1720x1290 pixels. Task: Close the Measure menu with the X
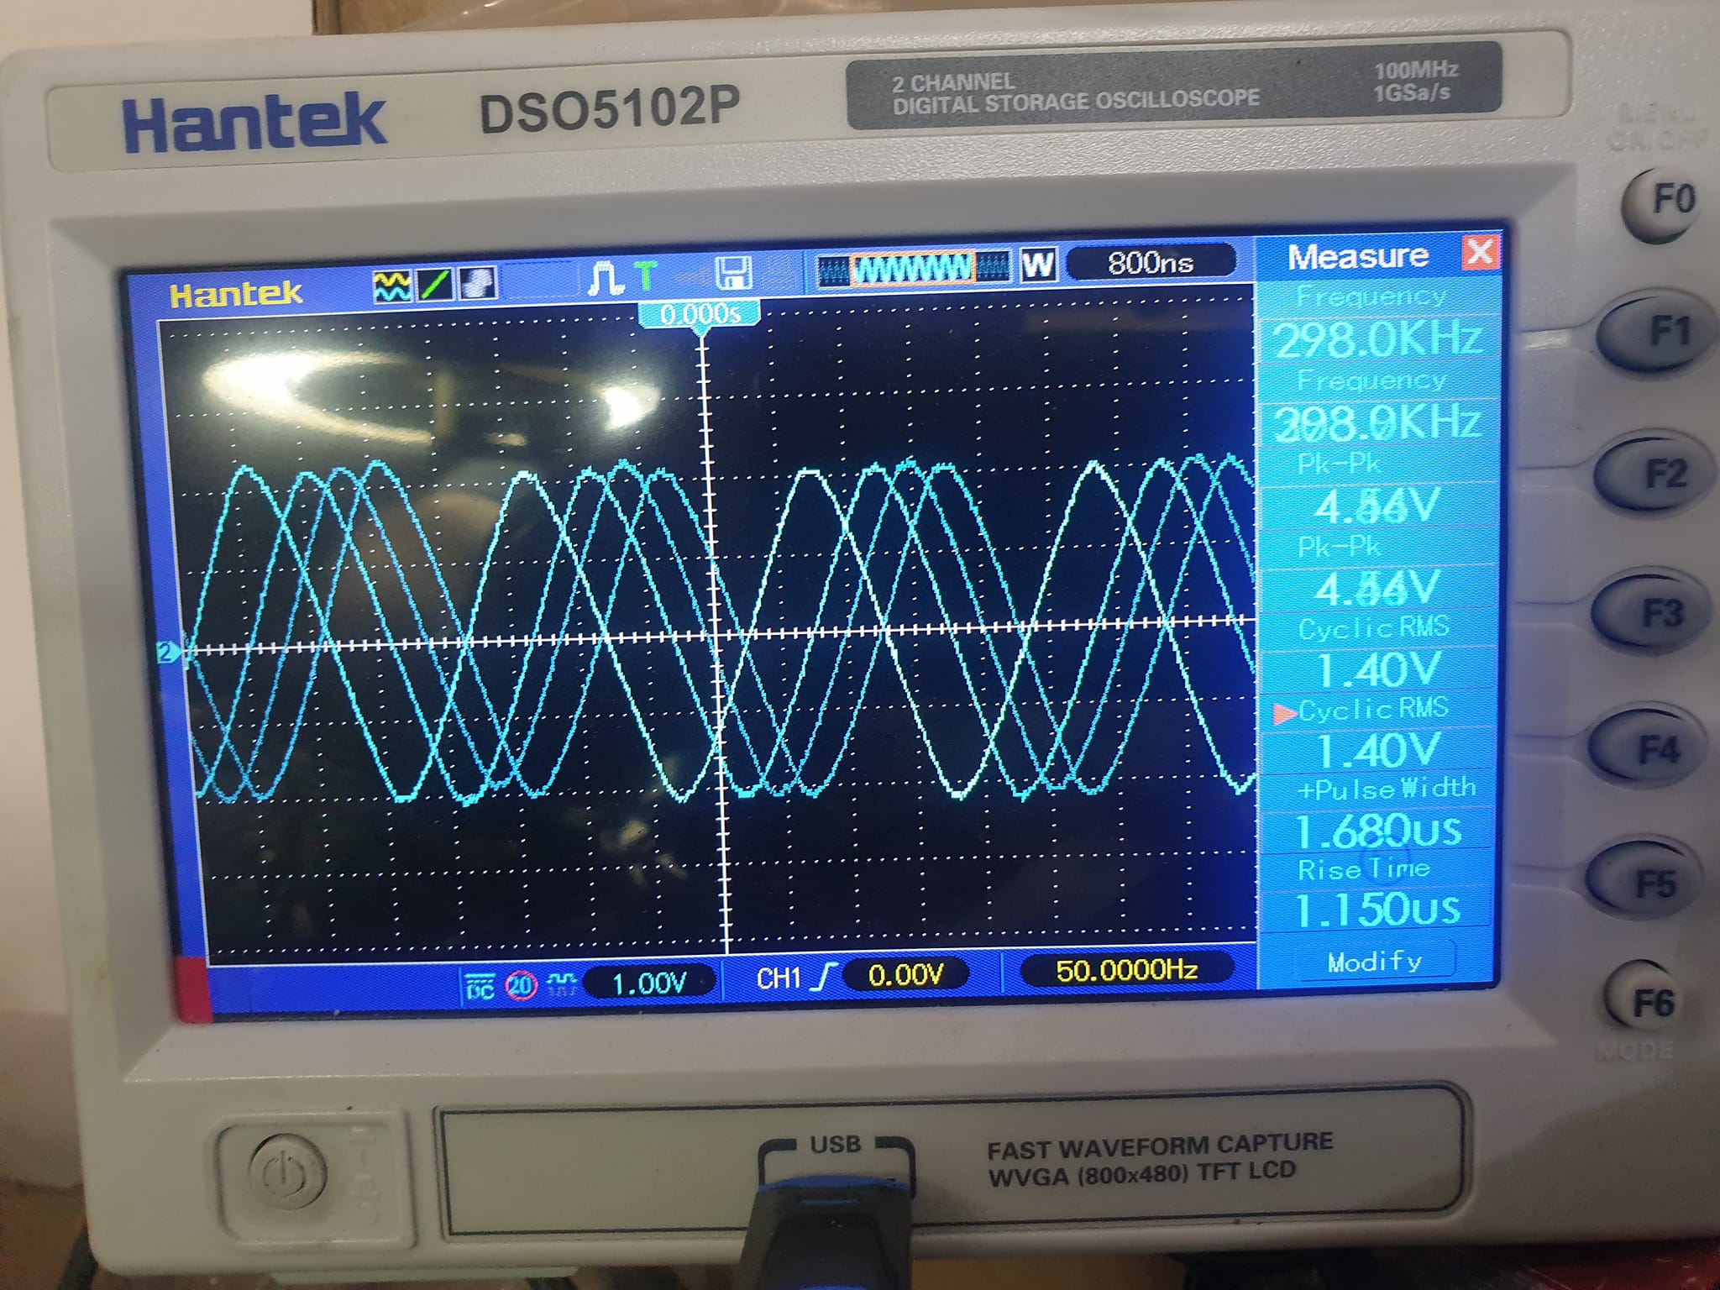pyautogui.click(x=1480, y=252)
